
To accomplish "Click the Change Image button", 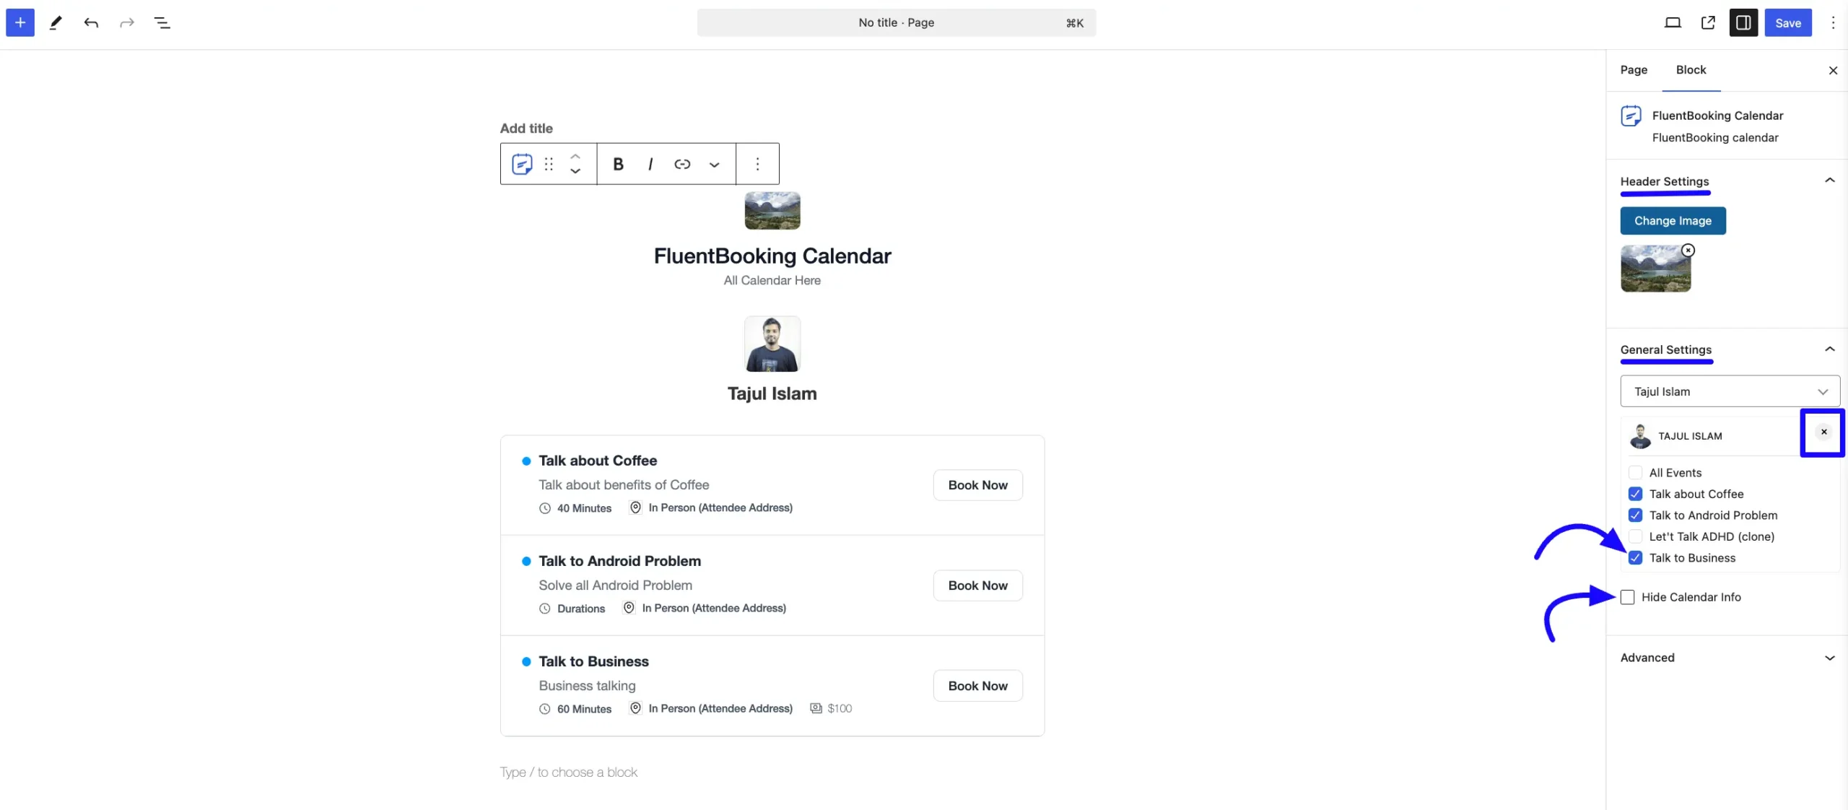I will click(x=1673, y=221).
